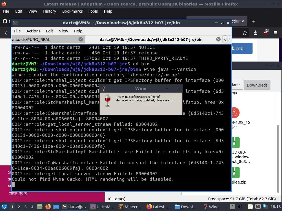This screenshot has height=211, width=282.
Task: Follow the 'click here' link on webpage
Action: tap(18, 193)
